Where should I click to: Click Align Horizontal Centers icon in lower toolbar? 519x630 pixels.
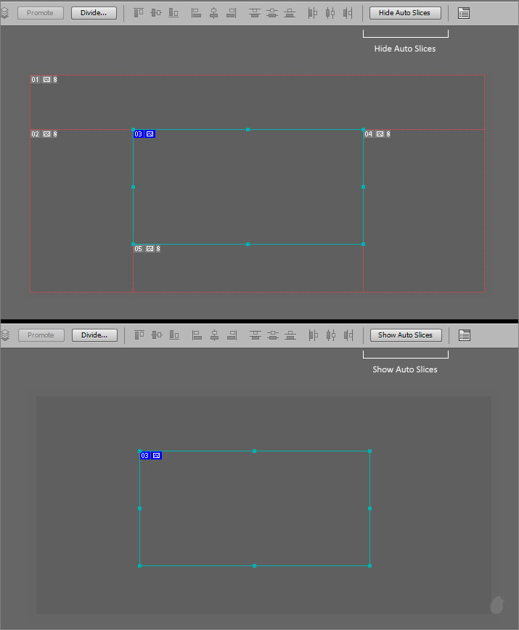tap(214, 335)
